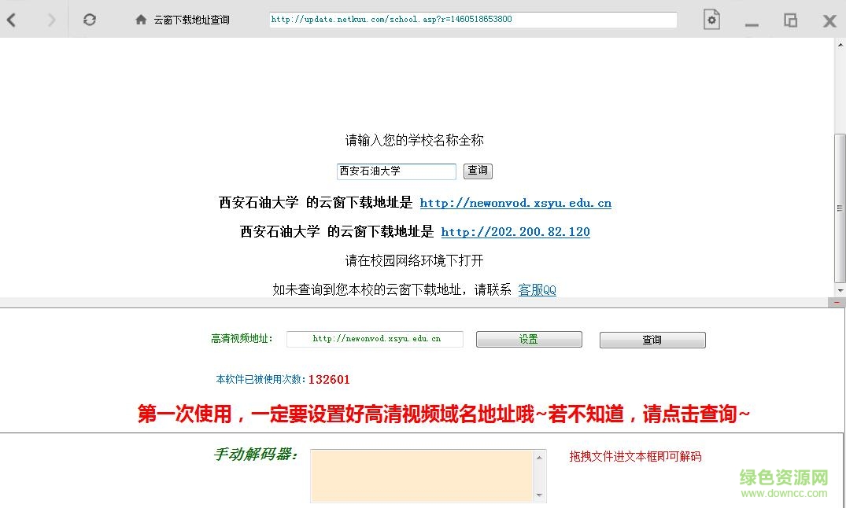Open the http://202.200.82.120 link
This screenshot has width=846, height=508.
(x=515, y=231)
